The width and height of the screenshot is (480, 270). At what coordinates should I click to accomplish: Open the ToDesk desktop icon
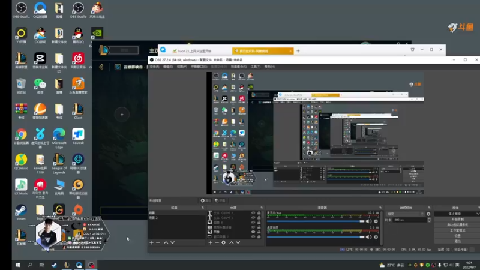[x=78, y=136]
